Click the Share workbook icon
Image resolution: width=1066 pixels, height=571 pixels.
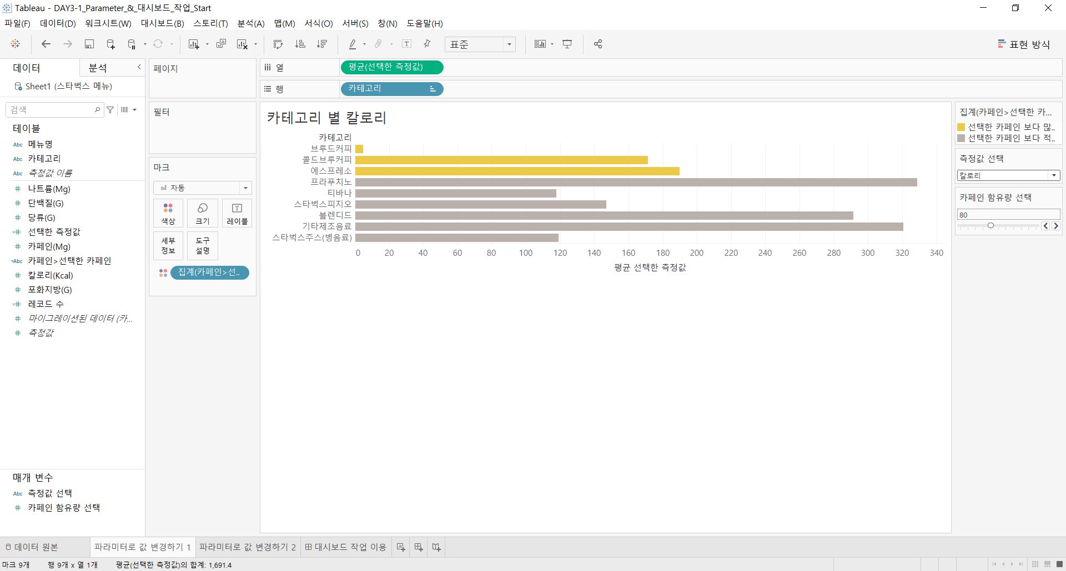[x=598, y=44]
